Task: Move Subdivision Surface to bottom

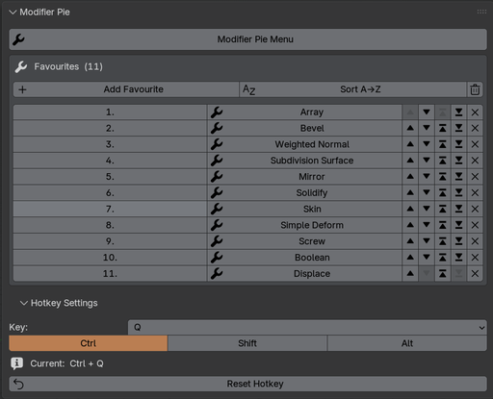Action: tap(458, 161)
